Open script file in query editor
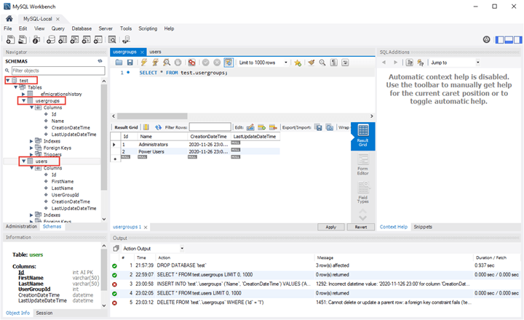This screenshot has width=524, height=320. pos(119,63)
